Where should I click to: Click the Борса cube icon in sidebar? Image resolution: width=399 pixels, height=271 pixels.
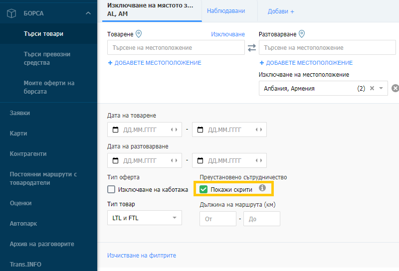(x=11, y=13)
